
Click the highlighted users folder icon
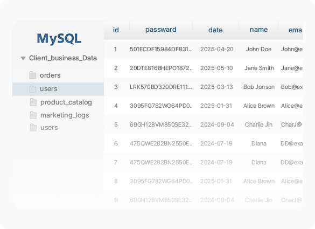coord(33,89)
